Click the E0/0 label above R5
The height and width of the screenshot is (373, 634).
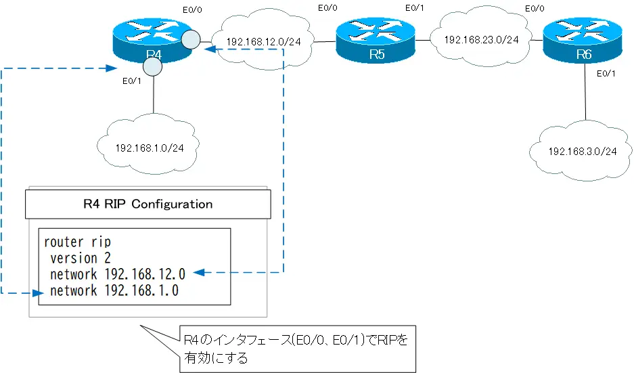(327, 7)
